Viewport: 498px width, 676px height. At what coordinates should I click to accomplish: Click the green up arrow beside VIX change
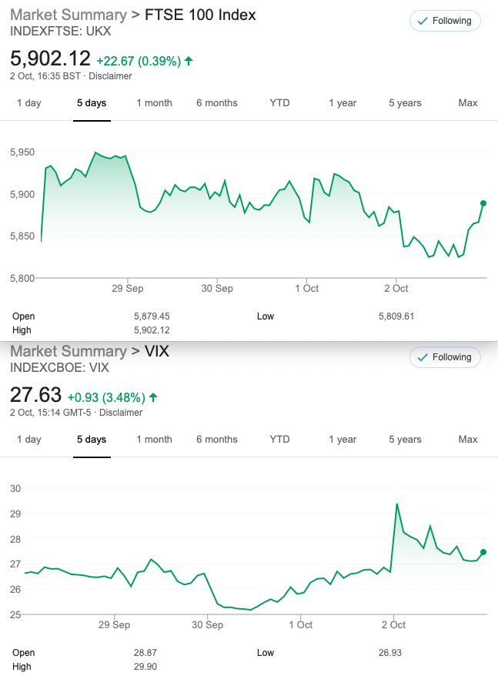click(x=153, y=397)
